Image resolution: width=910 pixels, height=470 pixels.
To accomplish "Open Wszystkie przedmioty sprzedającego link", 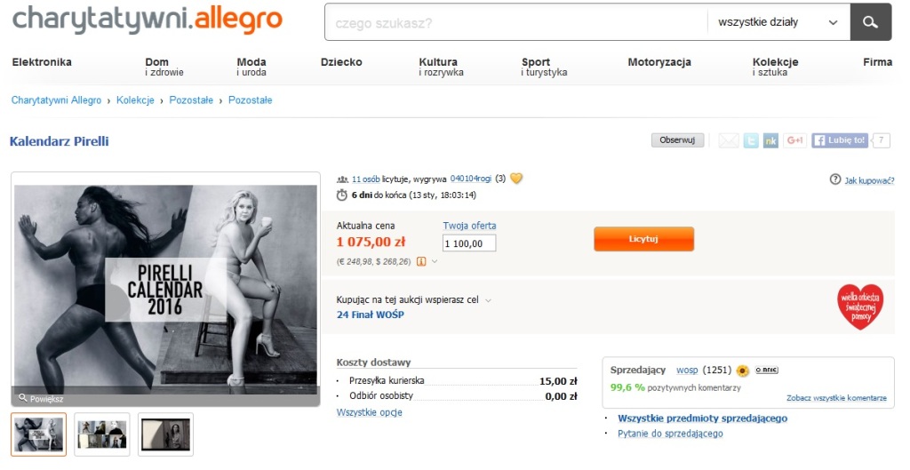I will click(x=702, y=418).
